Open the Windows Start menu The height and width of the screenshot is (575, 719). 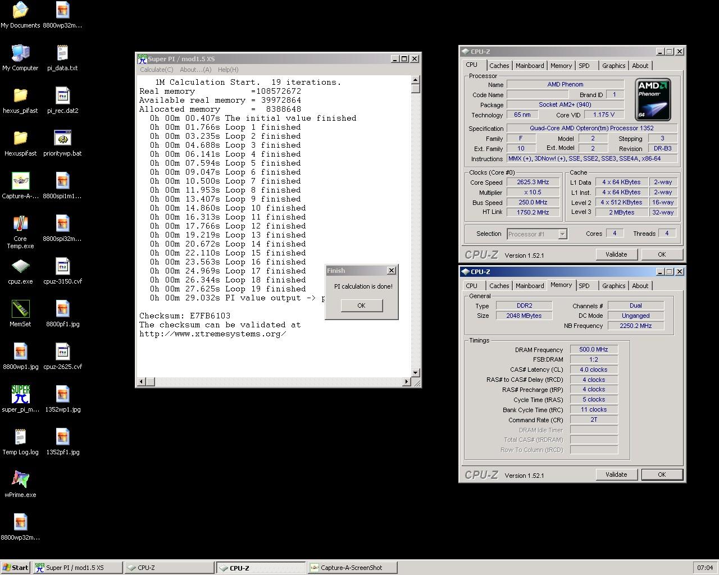click(16, 568)
